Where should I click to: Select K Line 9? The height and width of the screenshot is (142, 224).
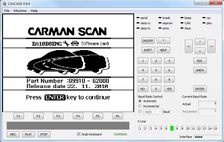point(182,129)
